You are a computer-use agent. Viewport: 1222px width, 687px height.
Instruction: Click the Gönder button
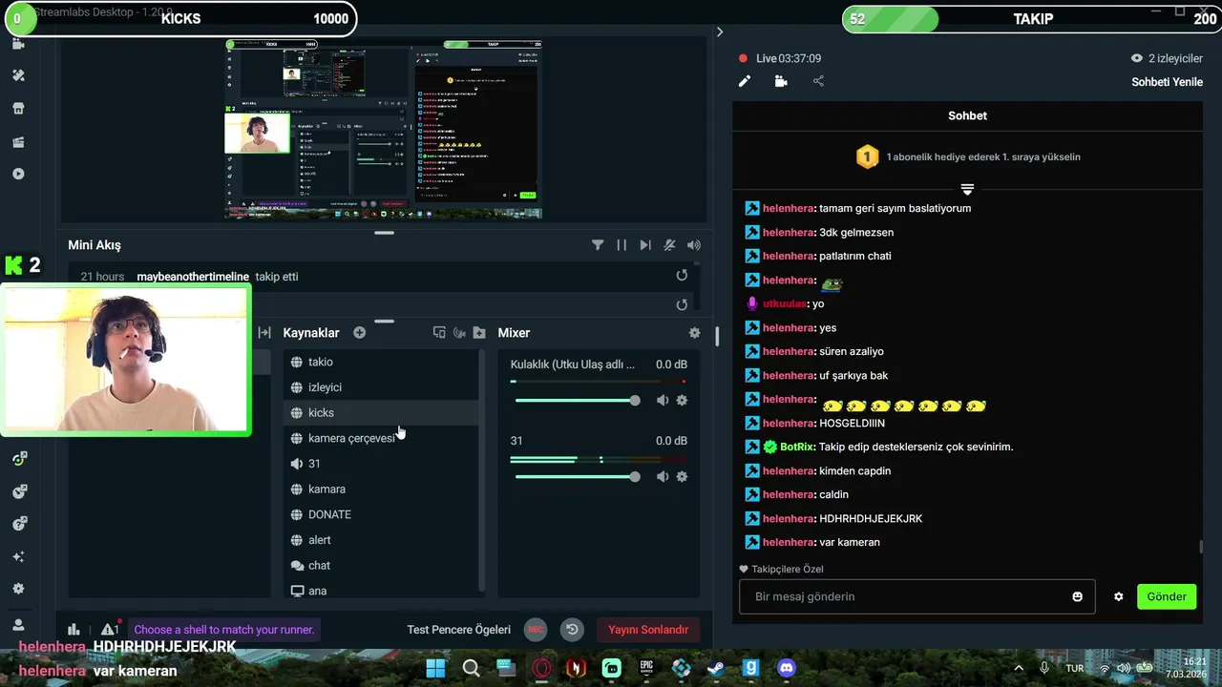1167,596
